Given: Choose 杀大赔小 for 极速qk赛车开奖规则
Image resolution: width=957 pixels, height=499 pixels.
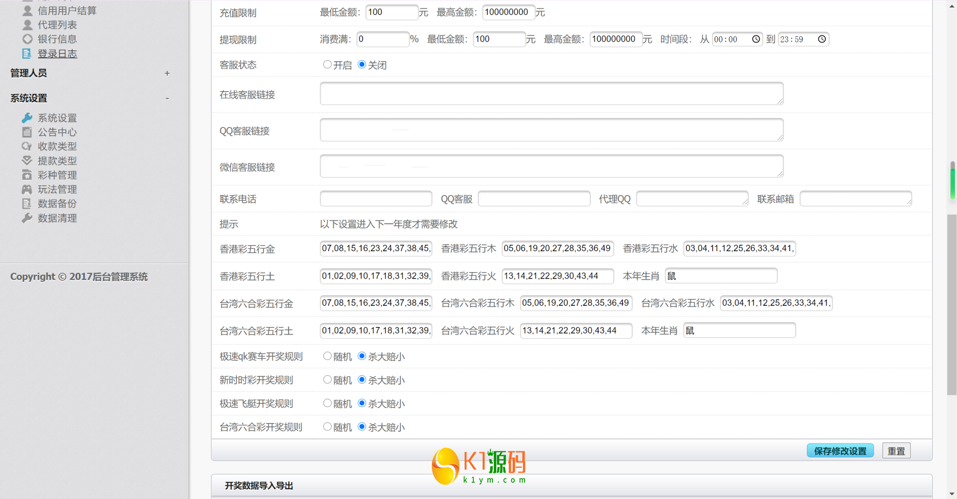Looking at the screenshot, I should pos(362,356).
